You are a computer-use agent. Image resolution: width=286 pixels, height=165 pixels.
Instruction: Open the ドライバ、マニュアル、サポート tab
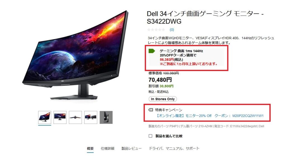point(174,149)
